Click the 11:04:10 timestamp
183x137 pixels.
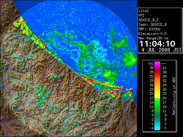[157, 44]
